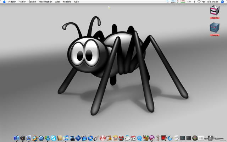Open the Fichier menu

click(22, 2)
